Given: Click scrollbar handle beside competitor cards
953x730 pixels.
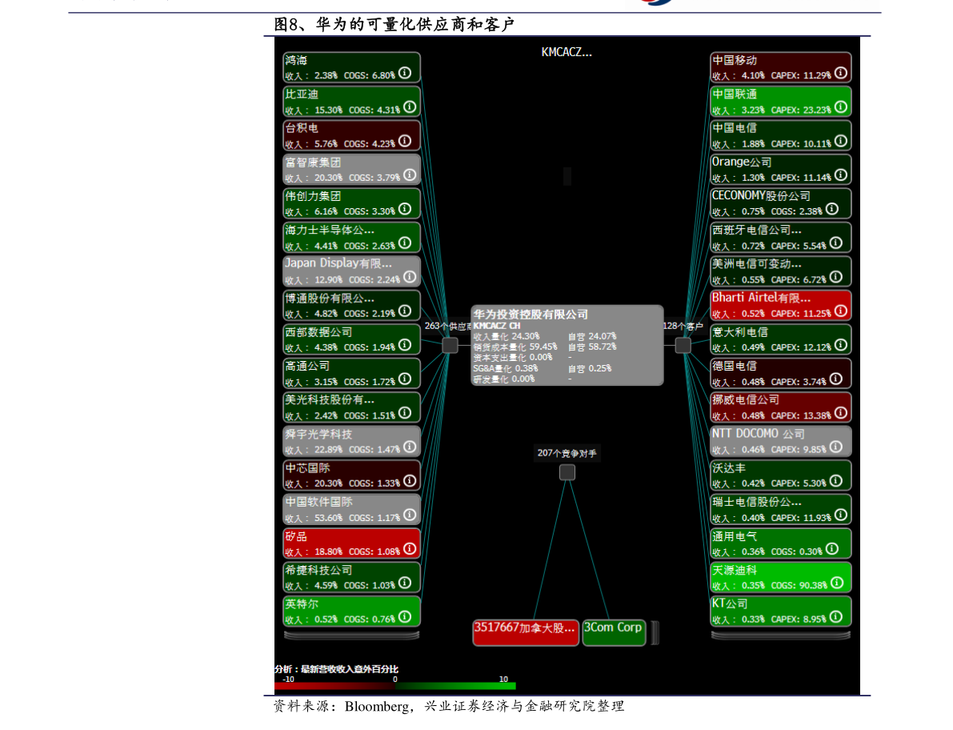Looking at the screenshot, I should tap(655, 632).
